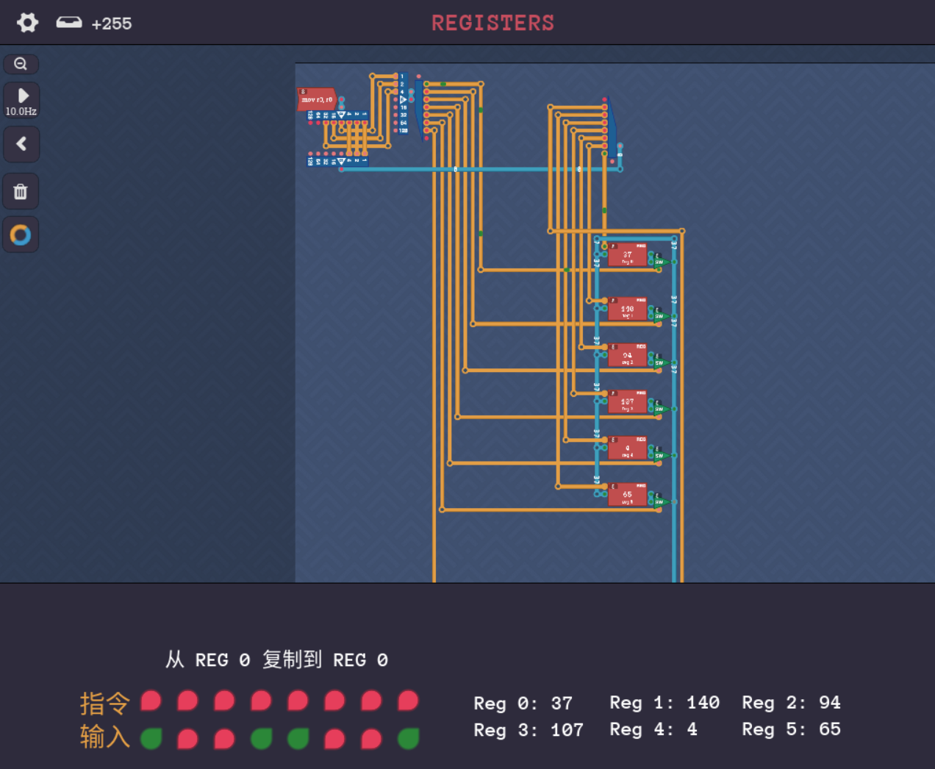Screen dimensions: 935x769
Task: Click the REGISTERS level title
Action: tap(492, 24)
